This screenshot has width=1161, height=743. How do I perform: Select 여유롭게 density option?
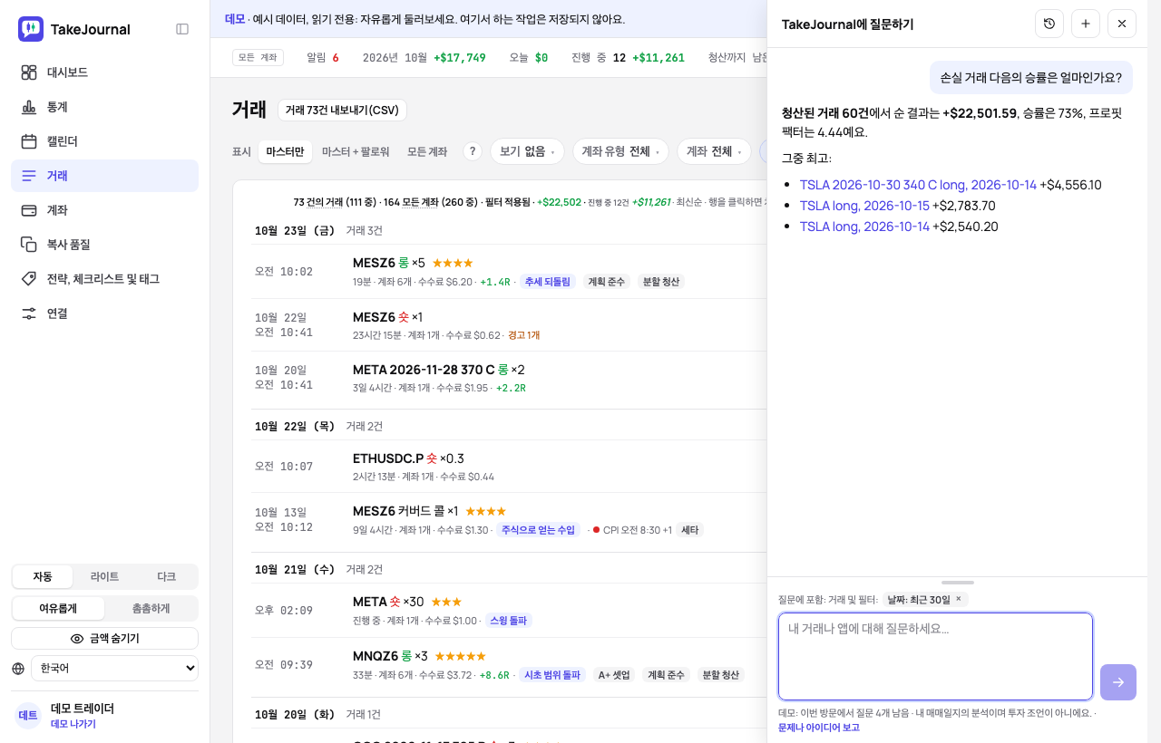pos(58,609)
